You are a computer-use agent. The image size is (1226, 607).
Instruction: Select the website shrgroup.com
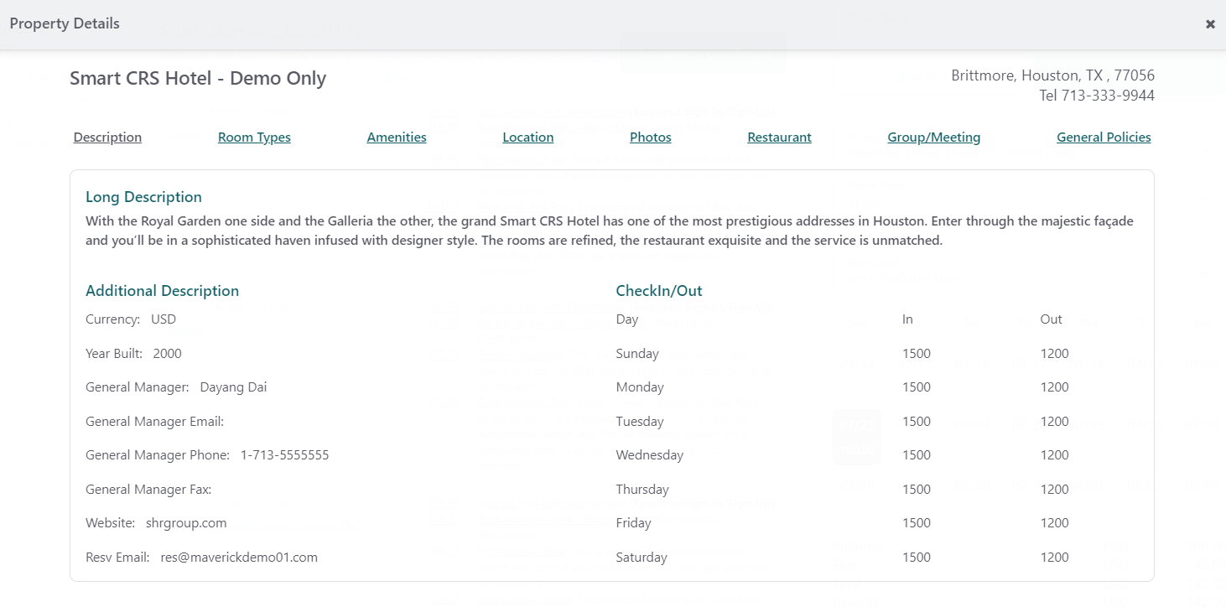[186, 523]
